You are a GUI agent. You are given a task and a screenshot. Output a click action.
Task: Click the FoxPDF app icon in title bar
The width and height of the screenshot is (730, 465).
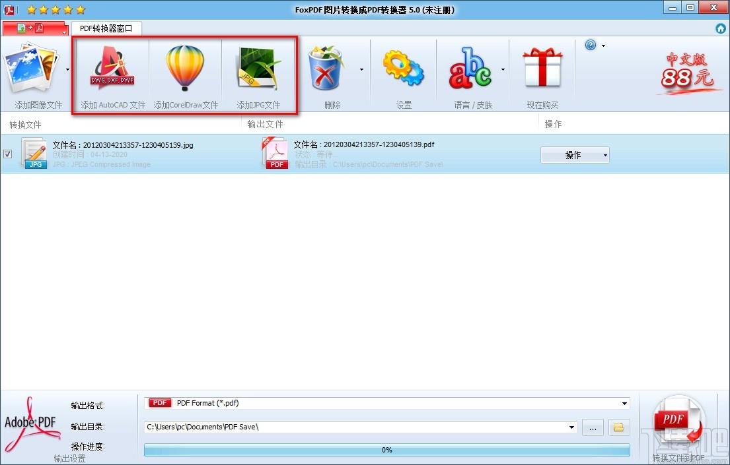click(9, 9)
